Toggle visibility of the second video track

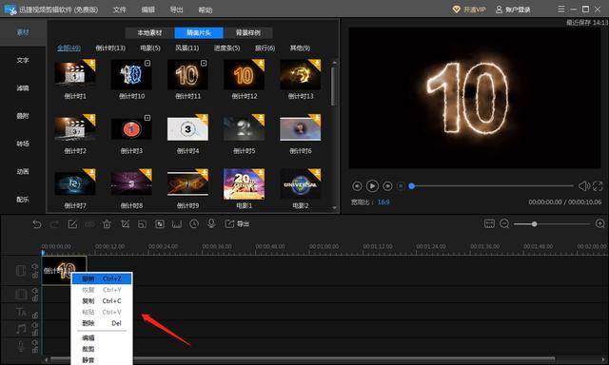[35, 291]
